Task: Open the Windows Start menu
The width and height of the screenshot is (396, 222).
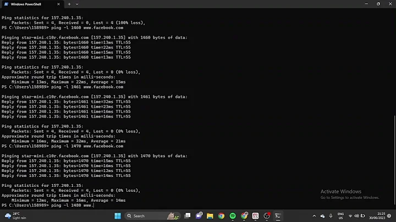Action: (x=118, y=216)
